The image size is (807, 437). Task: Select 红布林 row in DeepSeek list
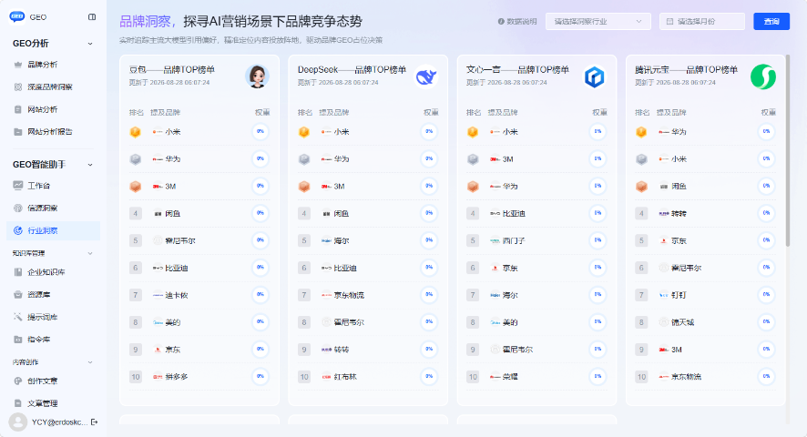click(x=368, y=377)
